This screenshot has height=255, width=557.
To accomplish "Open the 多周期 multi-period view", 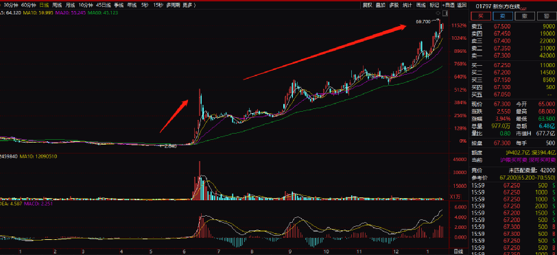I will point(174,5).
